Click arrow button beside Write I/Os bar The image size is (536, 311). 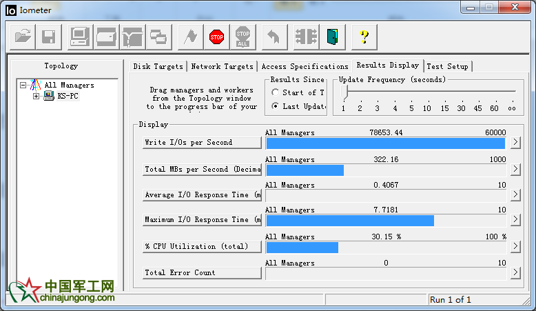515,143
